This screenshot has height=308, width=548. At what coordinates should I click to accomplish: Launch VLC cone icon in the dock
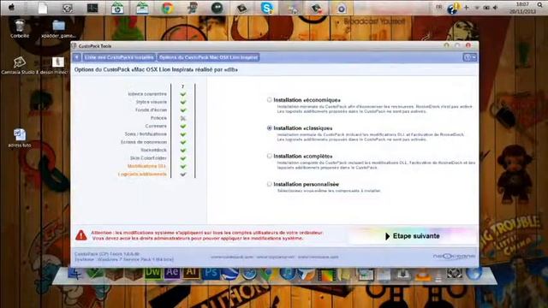422,275
